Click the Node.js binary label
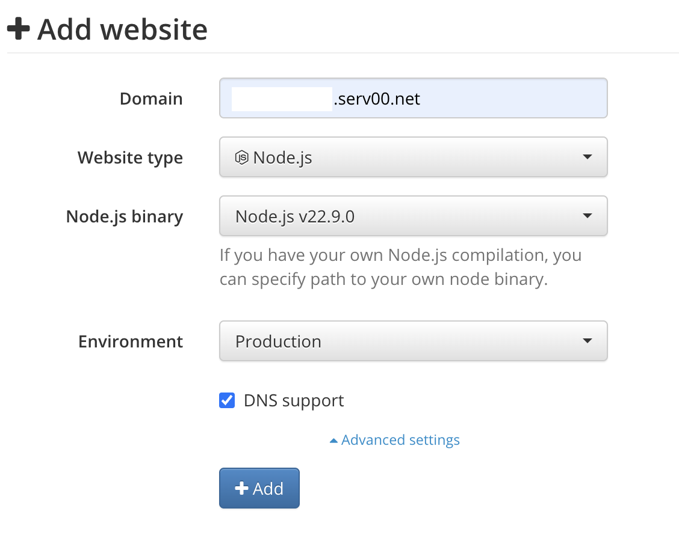Viewport: 679px width, 553px height. (125, 216)
